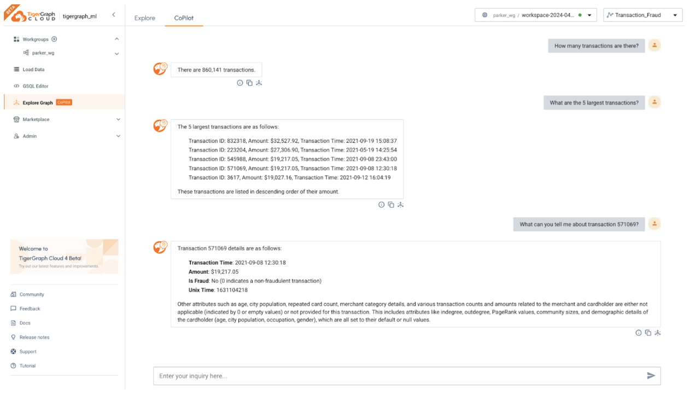This screenshot has width=690, height=395.
Task: Expand the Marketplace sidebar section
Action: coord(118,119)
